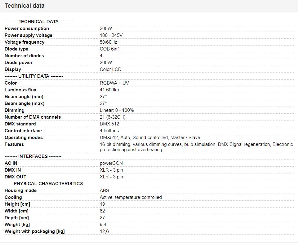Click the 'Beam angle (min)' label
The height and width of the screenshot is (245, 298).
point(24,97)
